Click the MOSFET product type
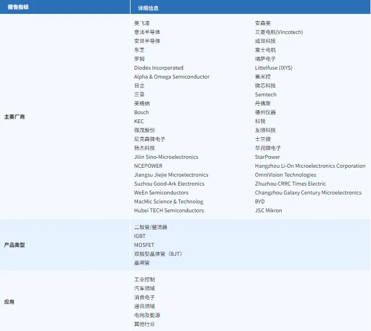This screenshot has height=331, width=371. click(x=144, y=245)
